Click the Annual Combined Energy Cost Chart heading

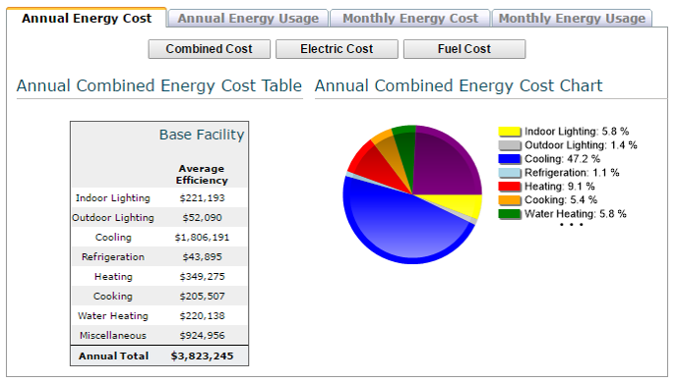click(459, 85)
